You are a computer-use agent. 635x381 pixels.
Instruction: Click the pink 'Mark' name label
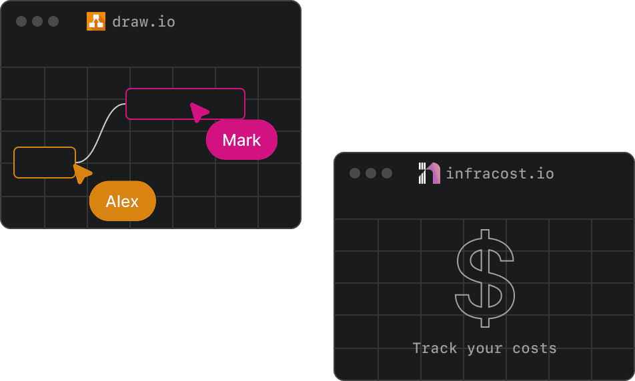(x=241, y=140)
